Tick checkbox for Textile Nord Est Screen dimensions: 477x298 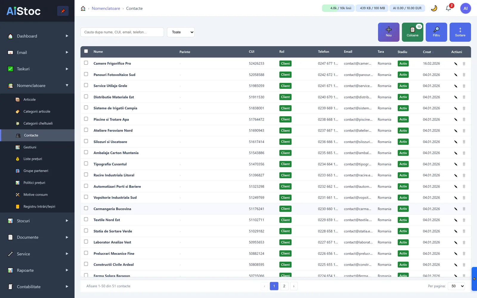86,219
